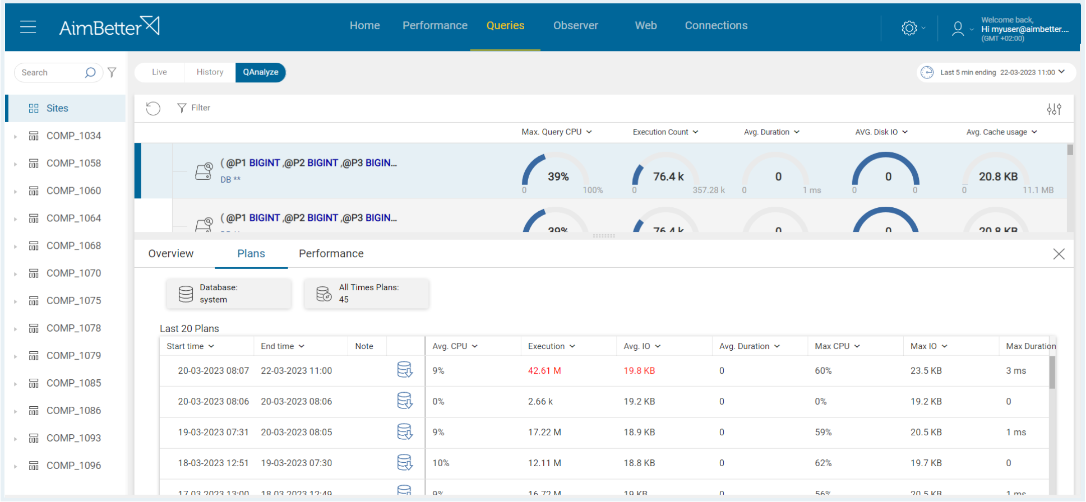Go to the Home menu
This screenshot has width=1086, height=502.
[x=364, y=25]
